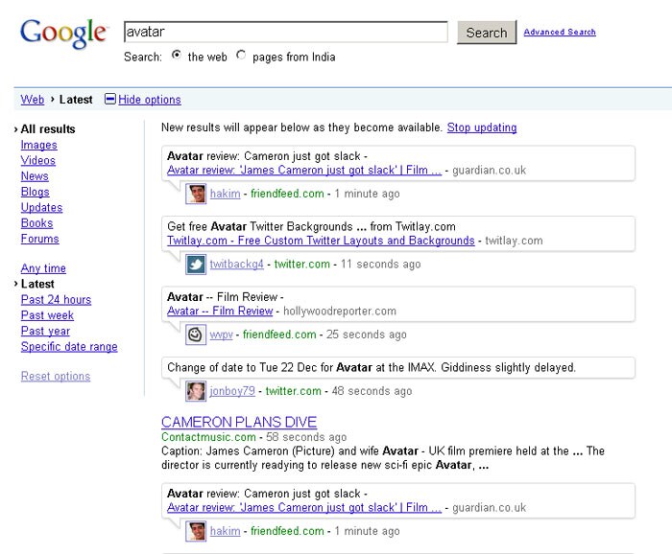Open hakim's profile link in the first result
This screenshot has width=672, height=554.
point(225,194)
